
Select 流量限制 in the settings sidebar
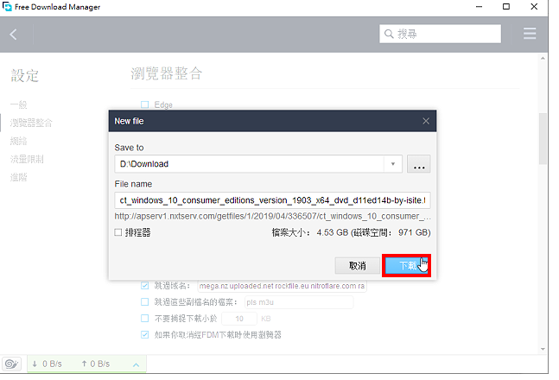[x=27, y=160]
